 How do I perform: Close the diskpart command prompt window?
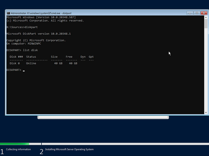tap(204, 13)
